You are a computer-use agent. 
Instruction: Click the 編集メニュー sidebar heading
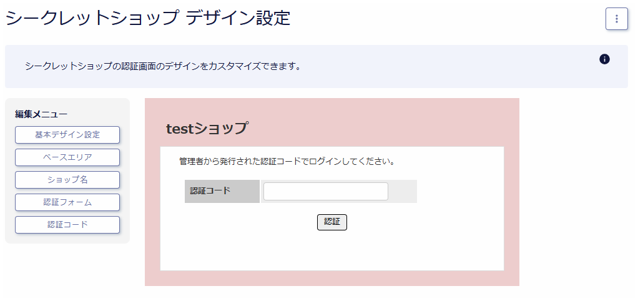pos(41,114)
